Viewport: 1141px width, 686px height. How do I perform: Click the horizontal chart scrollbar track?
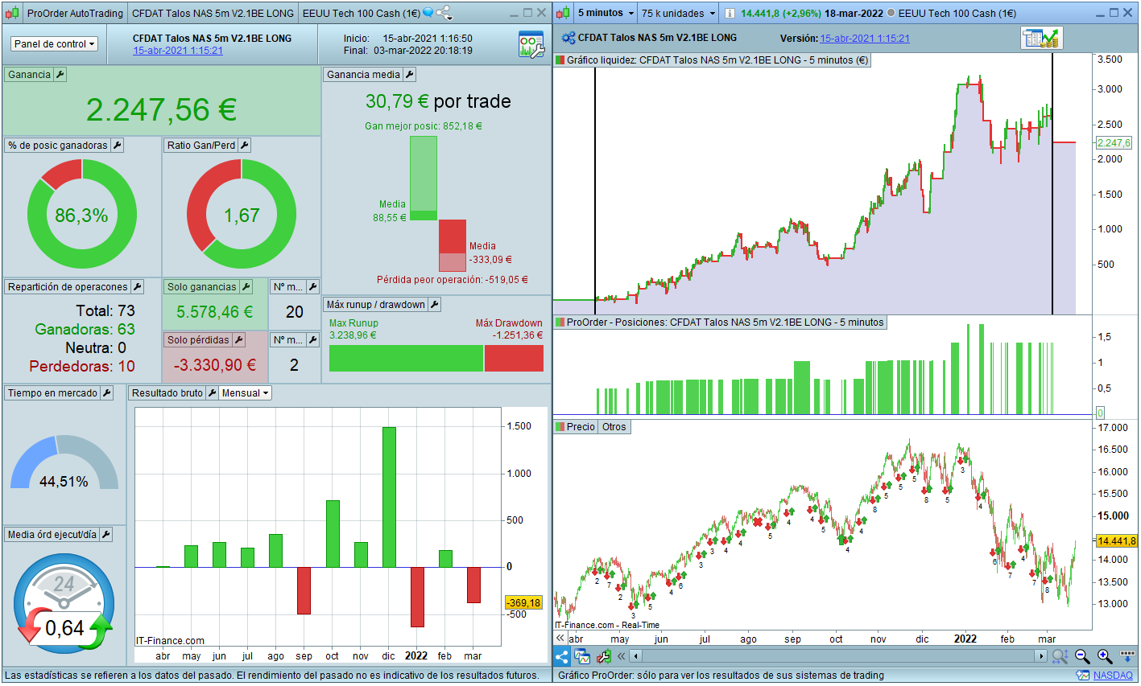(837, 656)
